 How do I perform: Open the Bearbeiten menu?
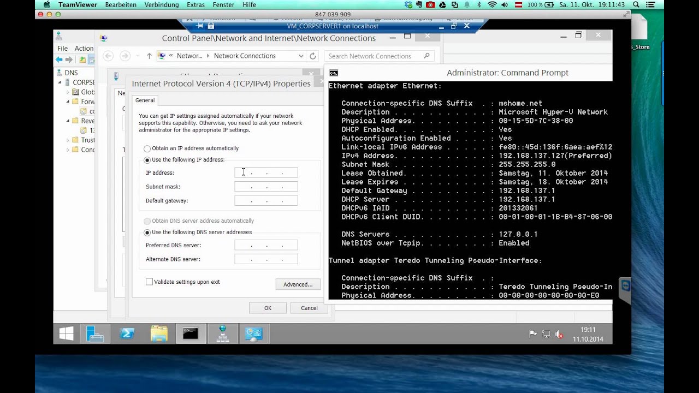point(121,4)
